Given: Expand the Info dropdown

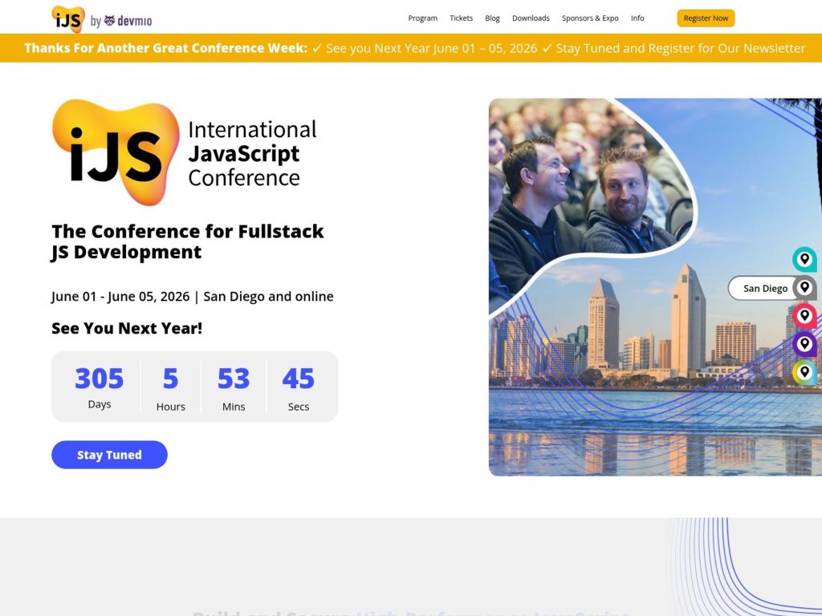Looking at the screenshot, I should (637, 18).
